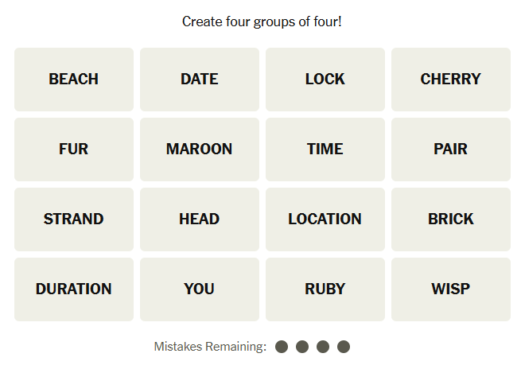Tap the FUR tile
This screenshot has height=365, width=521.
[74, 149]
